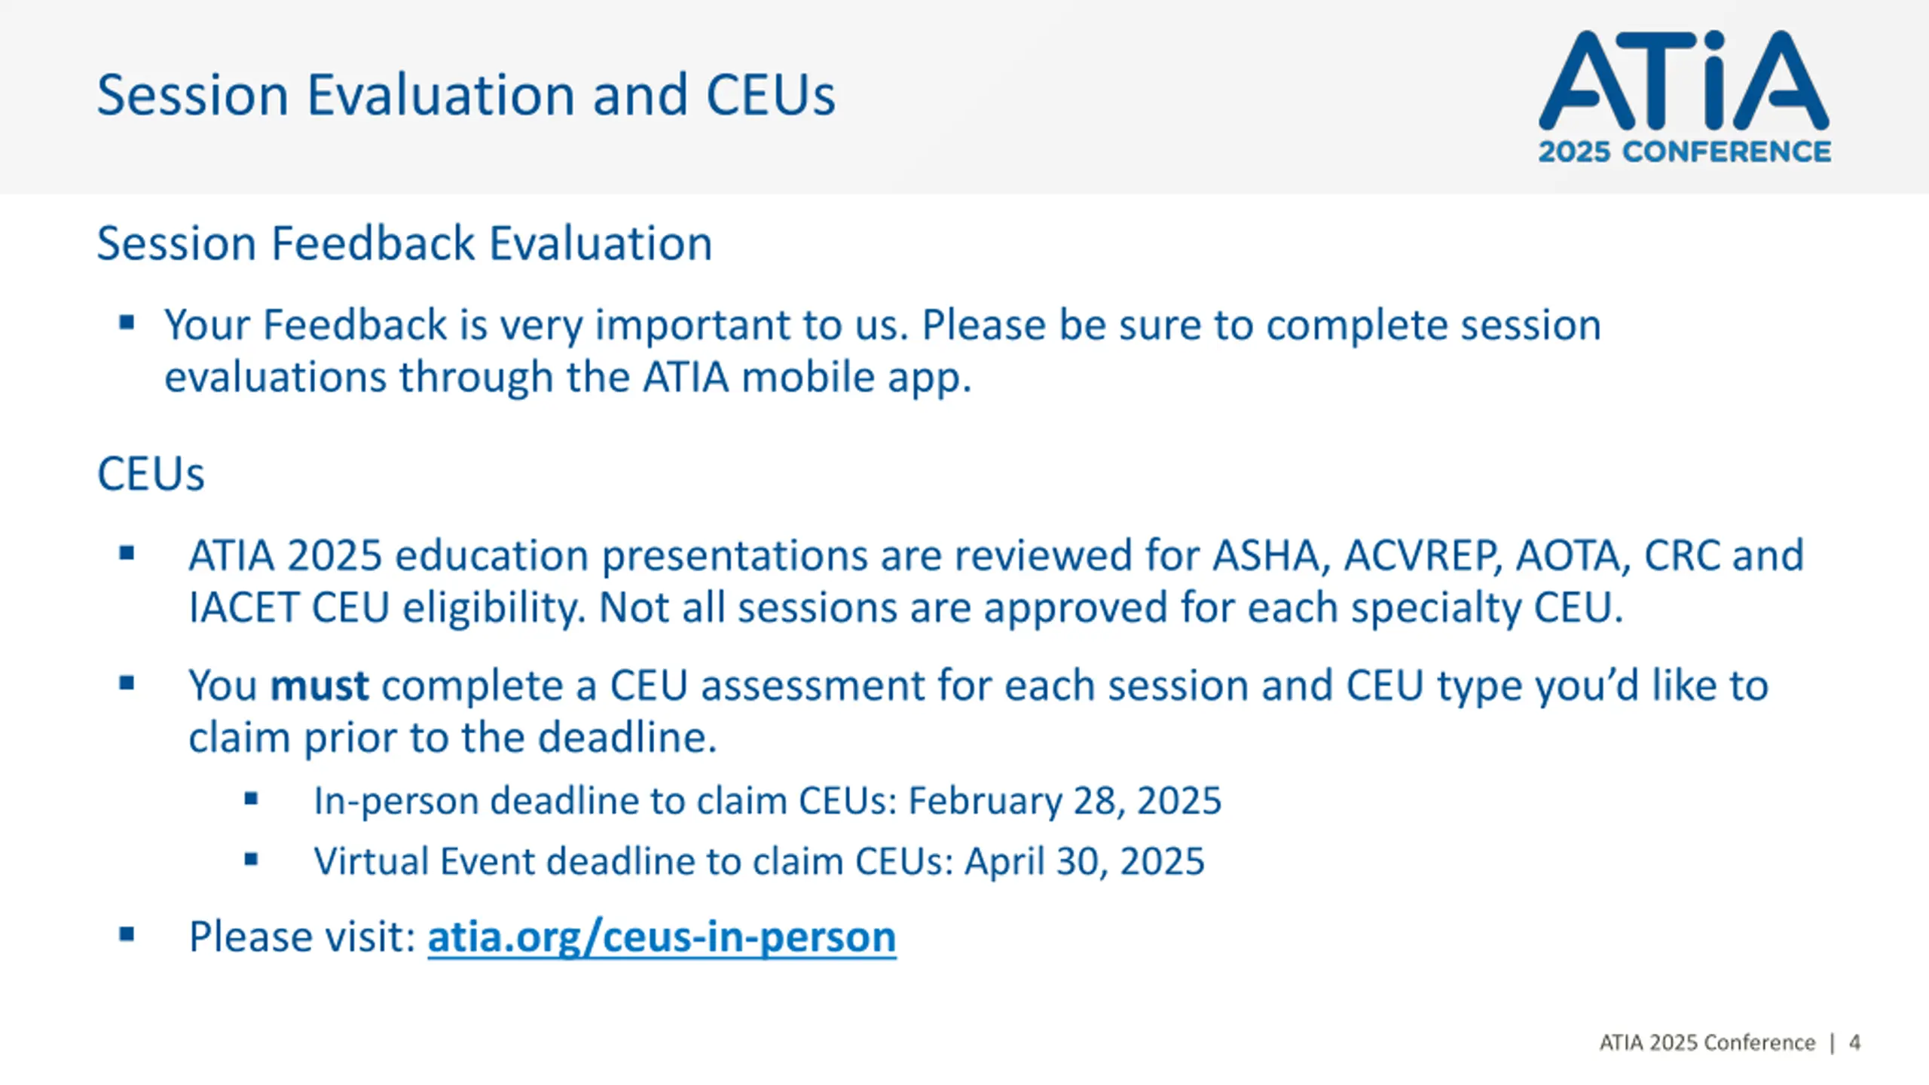Click the bullet before In-person deadline
Image resolution: width=1929 pixels, height=1085 pixels.
[x=251, y=799]
